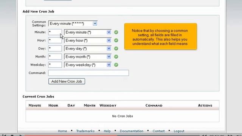Click the Weekday column header
Screen dimensions: 242x136
[108, 105]
